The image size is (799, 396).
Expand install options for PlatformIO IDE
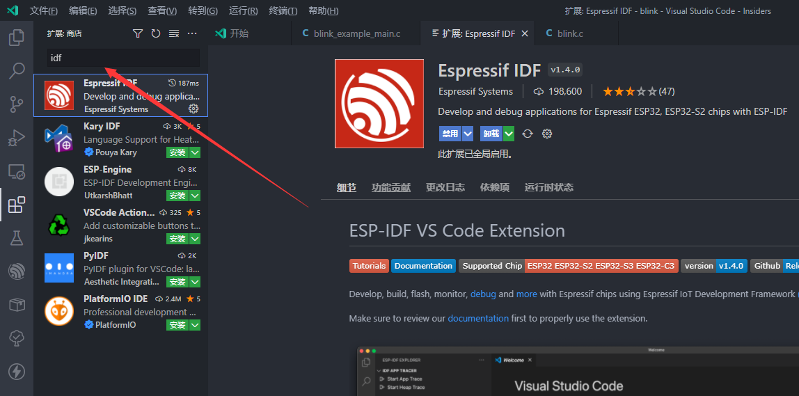pyautogui.click(x=195, y=325)
